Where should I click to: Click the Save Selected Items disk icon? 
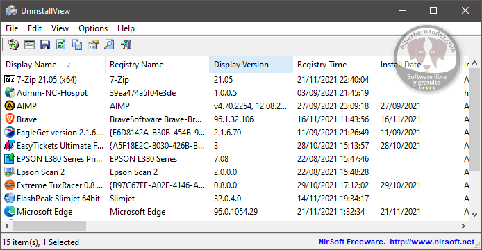pos(45,45)
